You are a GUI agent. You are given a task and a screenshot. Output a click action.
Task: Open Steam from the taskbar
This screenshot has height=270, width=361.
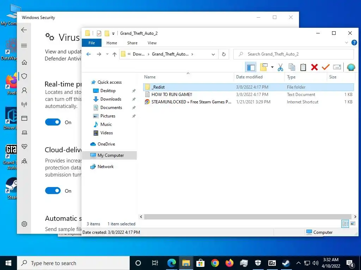(286, 263)
